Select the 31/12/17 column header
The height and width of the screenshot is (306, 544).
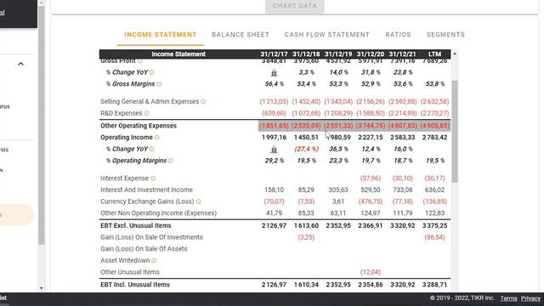click(274, 54)
